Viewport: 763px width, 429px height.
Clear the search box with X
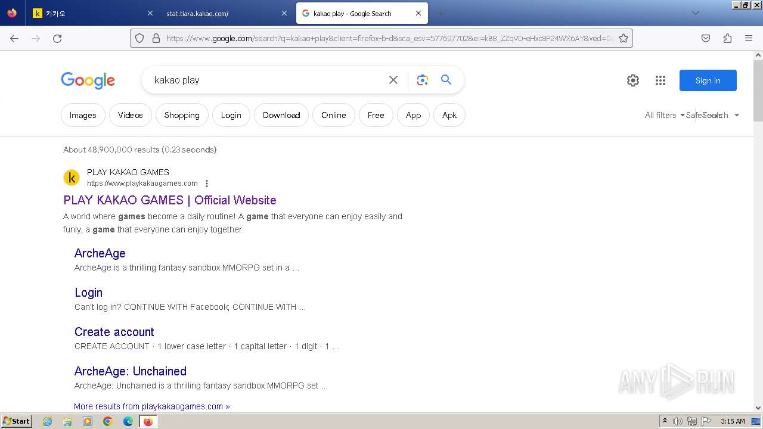tap(393, 80)
